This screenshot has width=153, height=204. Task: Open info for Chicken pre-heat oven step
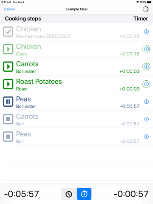pos(146,31)
